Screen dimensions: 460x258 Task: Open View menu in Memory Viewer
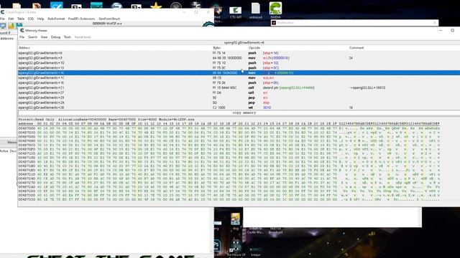click(x=44, y=37)
